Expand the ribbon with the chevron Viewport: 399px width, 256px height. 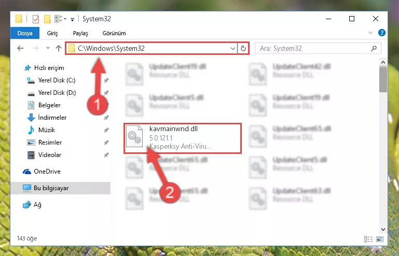[x=370, y=33]
